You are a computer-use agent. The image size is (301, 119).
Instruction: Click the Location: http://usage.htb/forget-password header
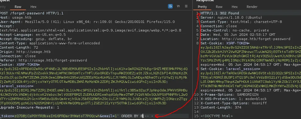point(245,39)
